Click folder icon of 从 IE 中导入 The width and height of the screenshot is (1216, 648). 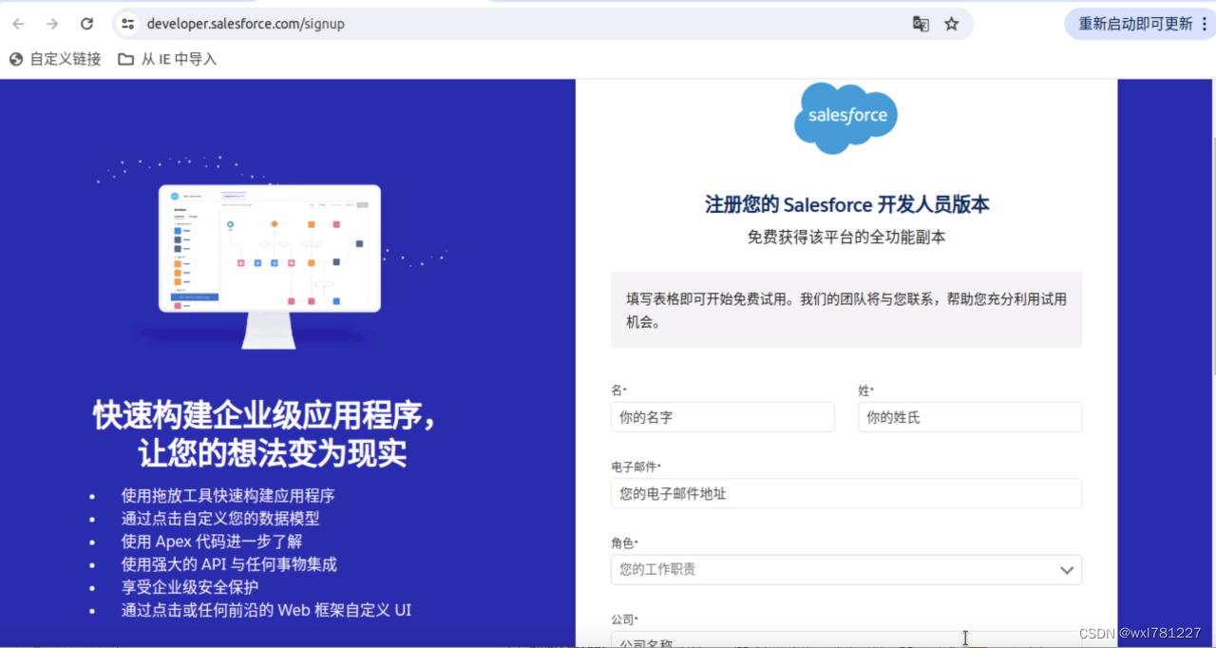tap(125, 59)
